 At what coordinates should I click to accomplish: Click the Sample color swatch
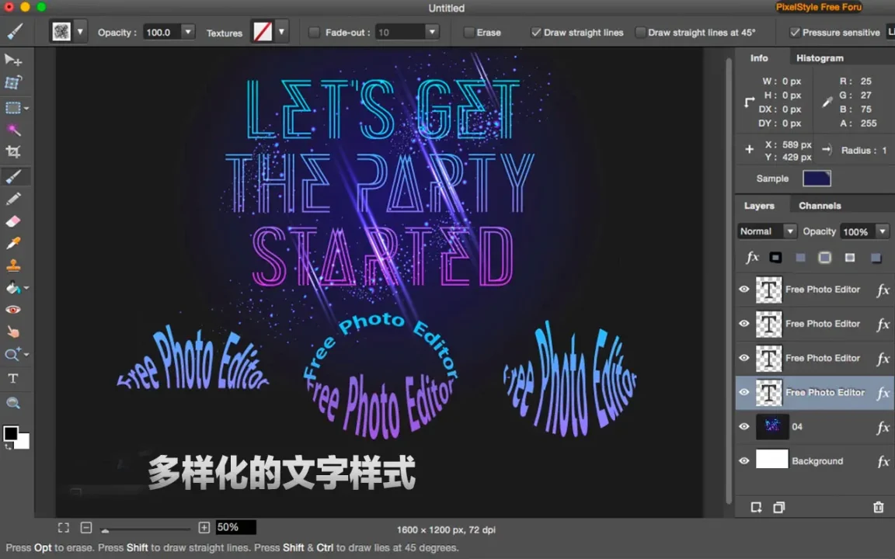[817, 179]
